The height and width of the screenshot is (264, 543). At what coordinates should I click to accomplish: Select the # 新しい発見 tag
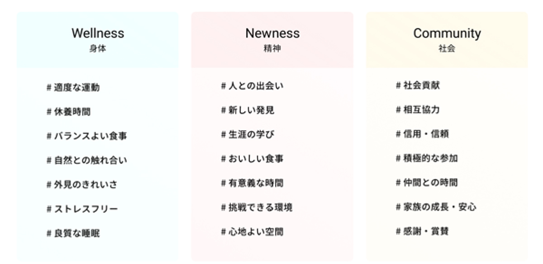pyautogui.click(x=248, y=110)
